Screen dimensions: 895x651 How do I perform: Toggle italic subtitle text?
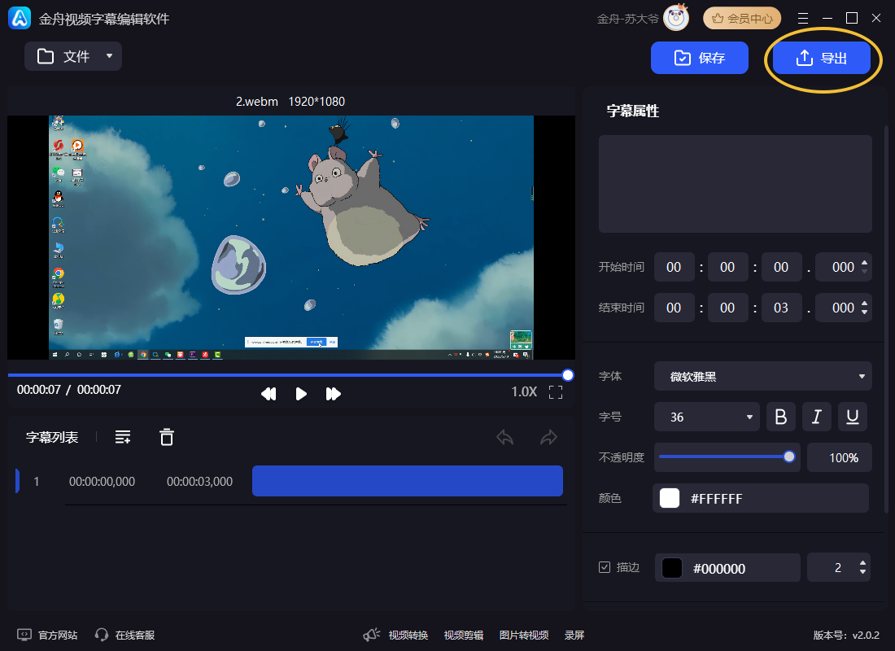point(817,417)
